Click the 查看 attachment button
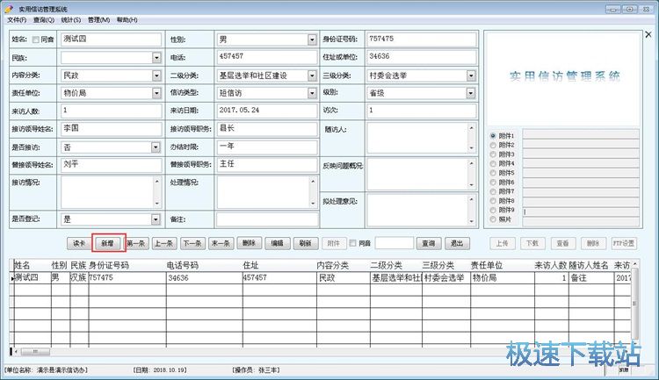 [x=562, y=243]
